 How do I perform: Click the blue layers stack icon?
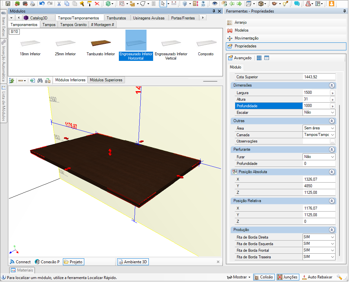pyautogui.click(x=185, y=4)
